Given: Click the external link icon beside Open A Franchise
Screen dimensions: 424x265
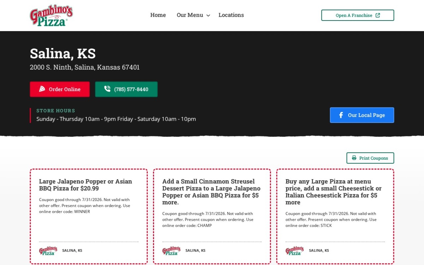Looking at the screenshot, I should [378, 15].
